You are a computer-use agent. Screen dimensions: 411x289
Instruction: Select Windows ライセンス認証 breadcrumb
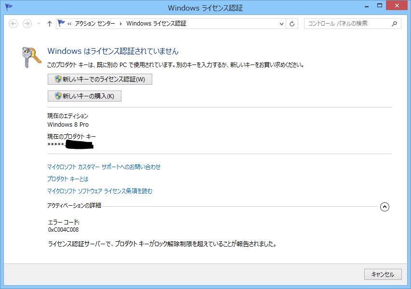click(x=156, y=24)
